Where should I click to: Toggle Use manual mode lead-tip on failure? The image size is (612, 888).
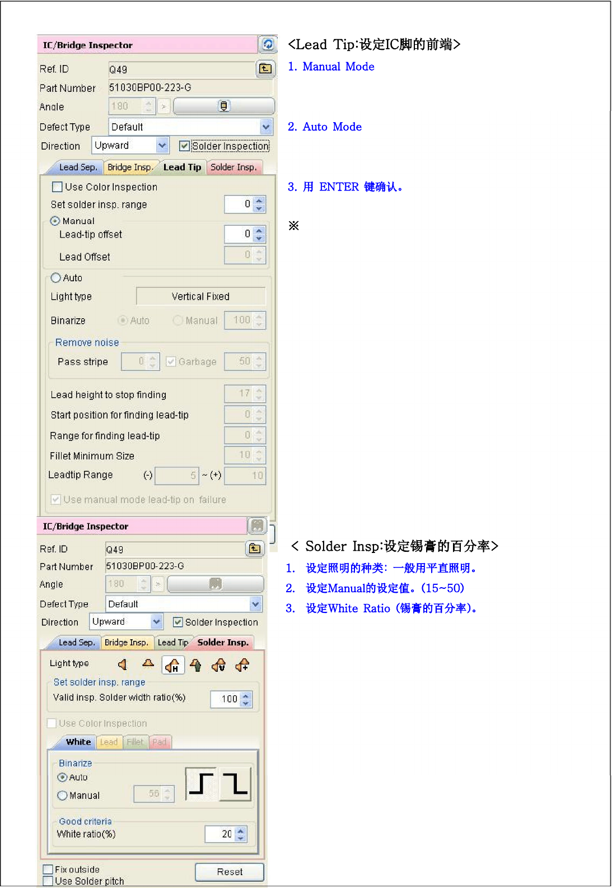pyautogui.click(x=55, y=499)
